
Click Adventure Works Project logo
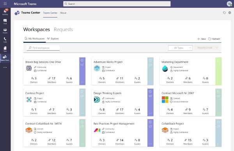coord(97,68)
